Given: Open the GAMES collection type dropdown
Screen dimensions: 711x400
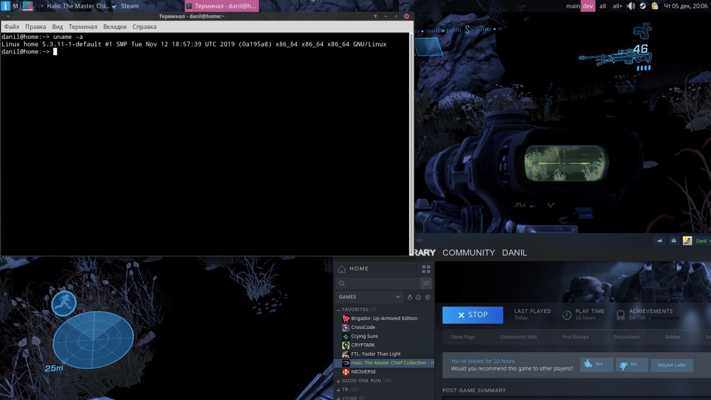Looking at the screenshot, I should click(x=369, y=297).
